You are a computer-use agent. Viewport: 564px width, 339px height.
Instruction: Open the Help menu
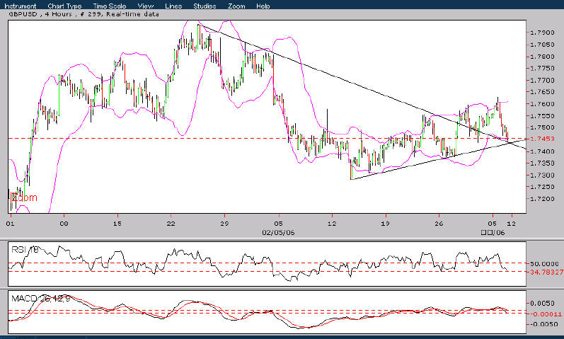pos(263,6)
